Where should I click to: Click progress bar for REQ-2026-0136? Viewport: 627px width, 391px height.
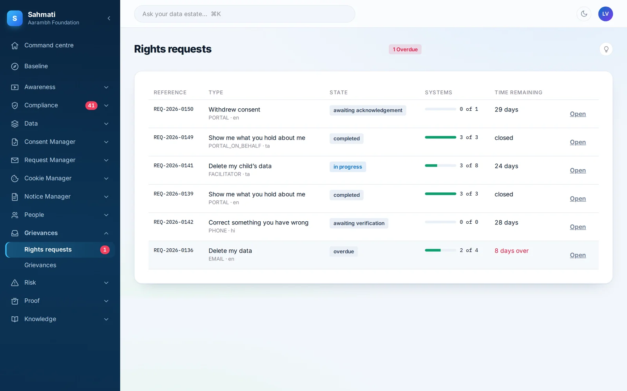pos(440,250)
